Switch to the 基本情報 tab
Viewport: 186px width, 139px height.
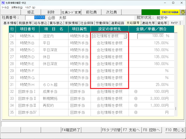click(10, 23)
